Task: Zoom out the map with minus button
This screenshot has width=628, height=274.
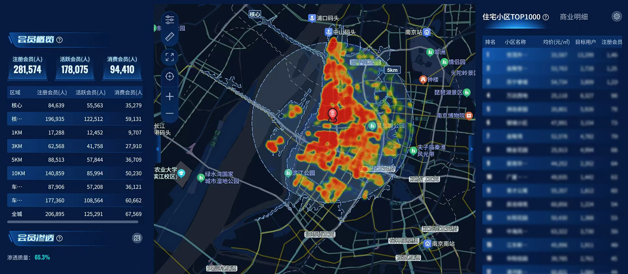Action: pos(169,114)
